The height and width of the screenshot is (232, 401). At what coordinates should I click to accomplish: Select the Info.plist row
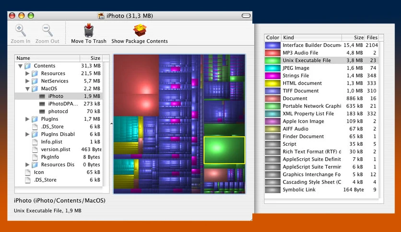point(59,142)
